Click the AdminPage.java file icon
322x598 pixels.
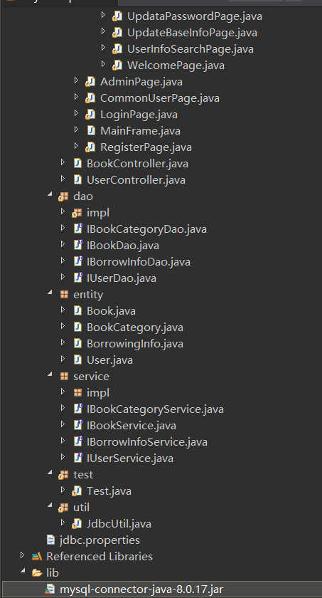click(x=90, y=82)
